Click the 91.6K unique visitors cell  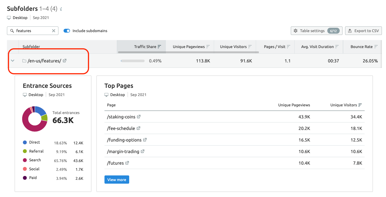[246, 61]
